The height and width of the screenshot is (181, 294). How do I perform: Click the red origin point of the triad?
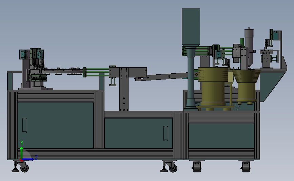click(x=21, y=160)
